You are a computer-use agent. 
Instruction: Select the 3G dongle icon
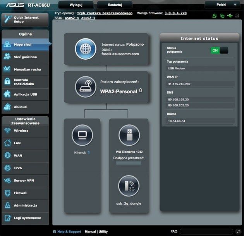(129, 186)
